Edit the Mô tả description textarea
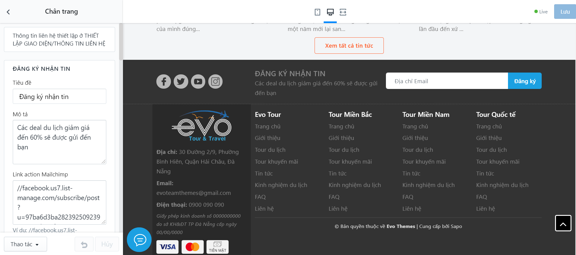Image resolution: width=576 pixels, height=255 pixels. (60, 142)
